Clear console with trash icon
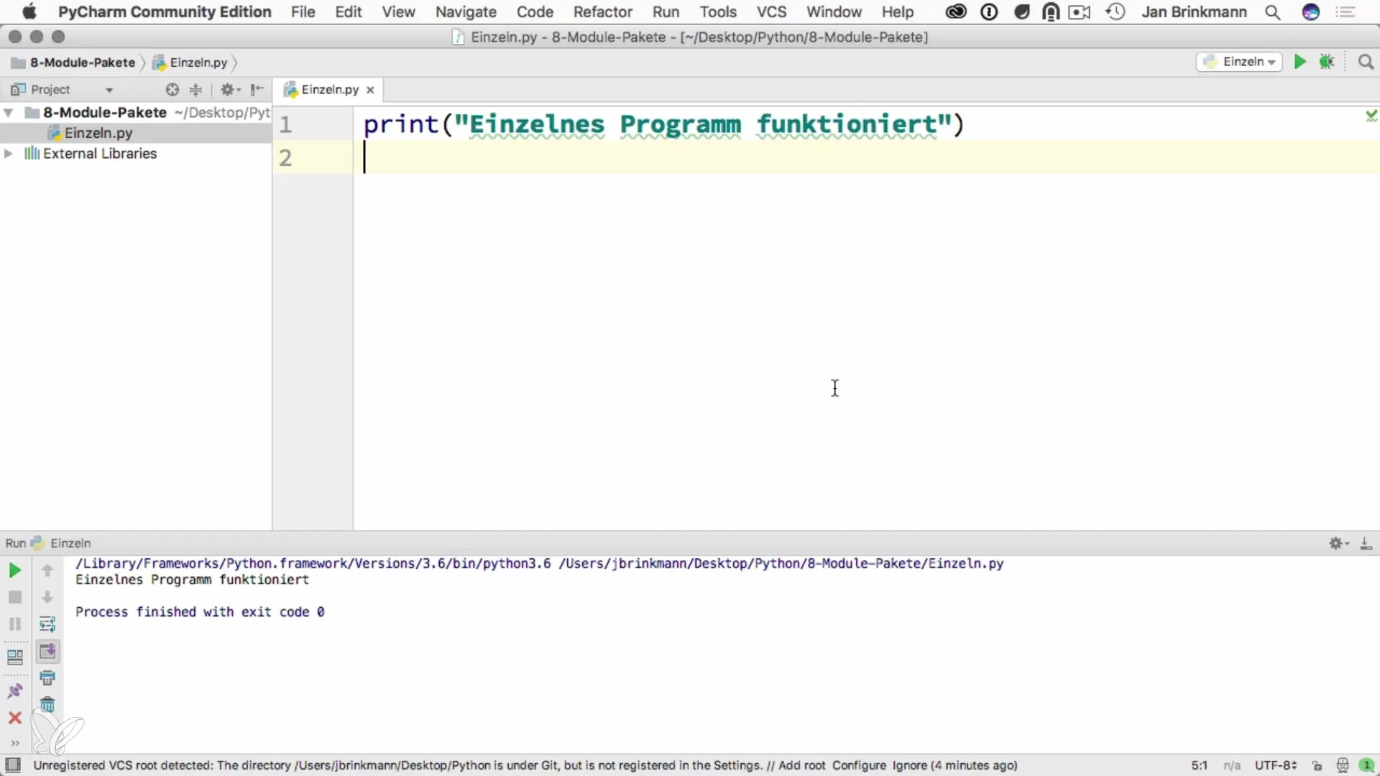 pos(47,705)
